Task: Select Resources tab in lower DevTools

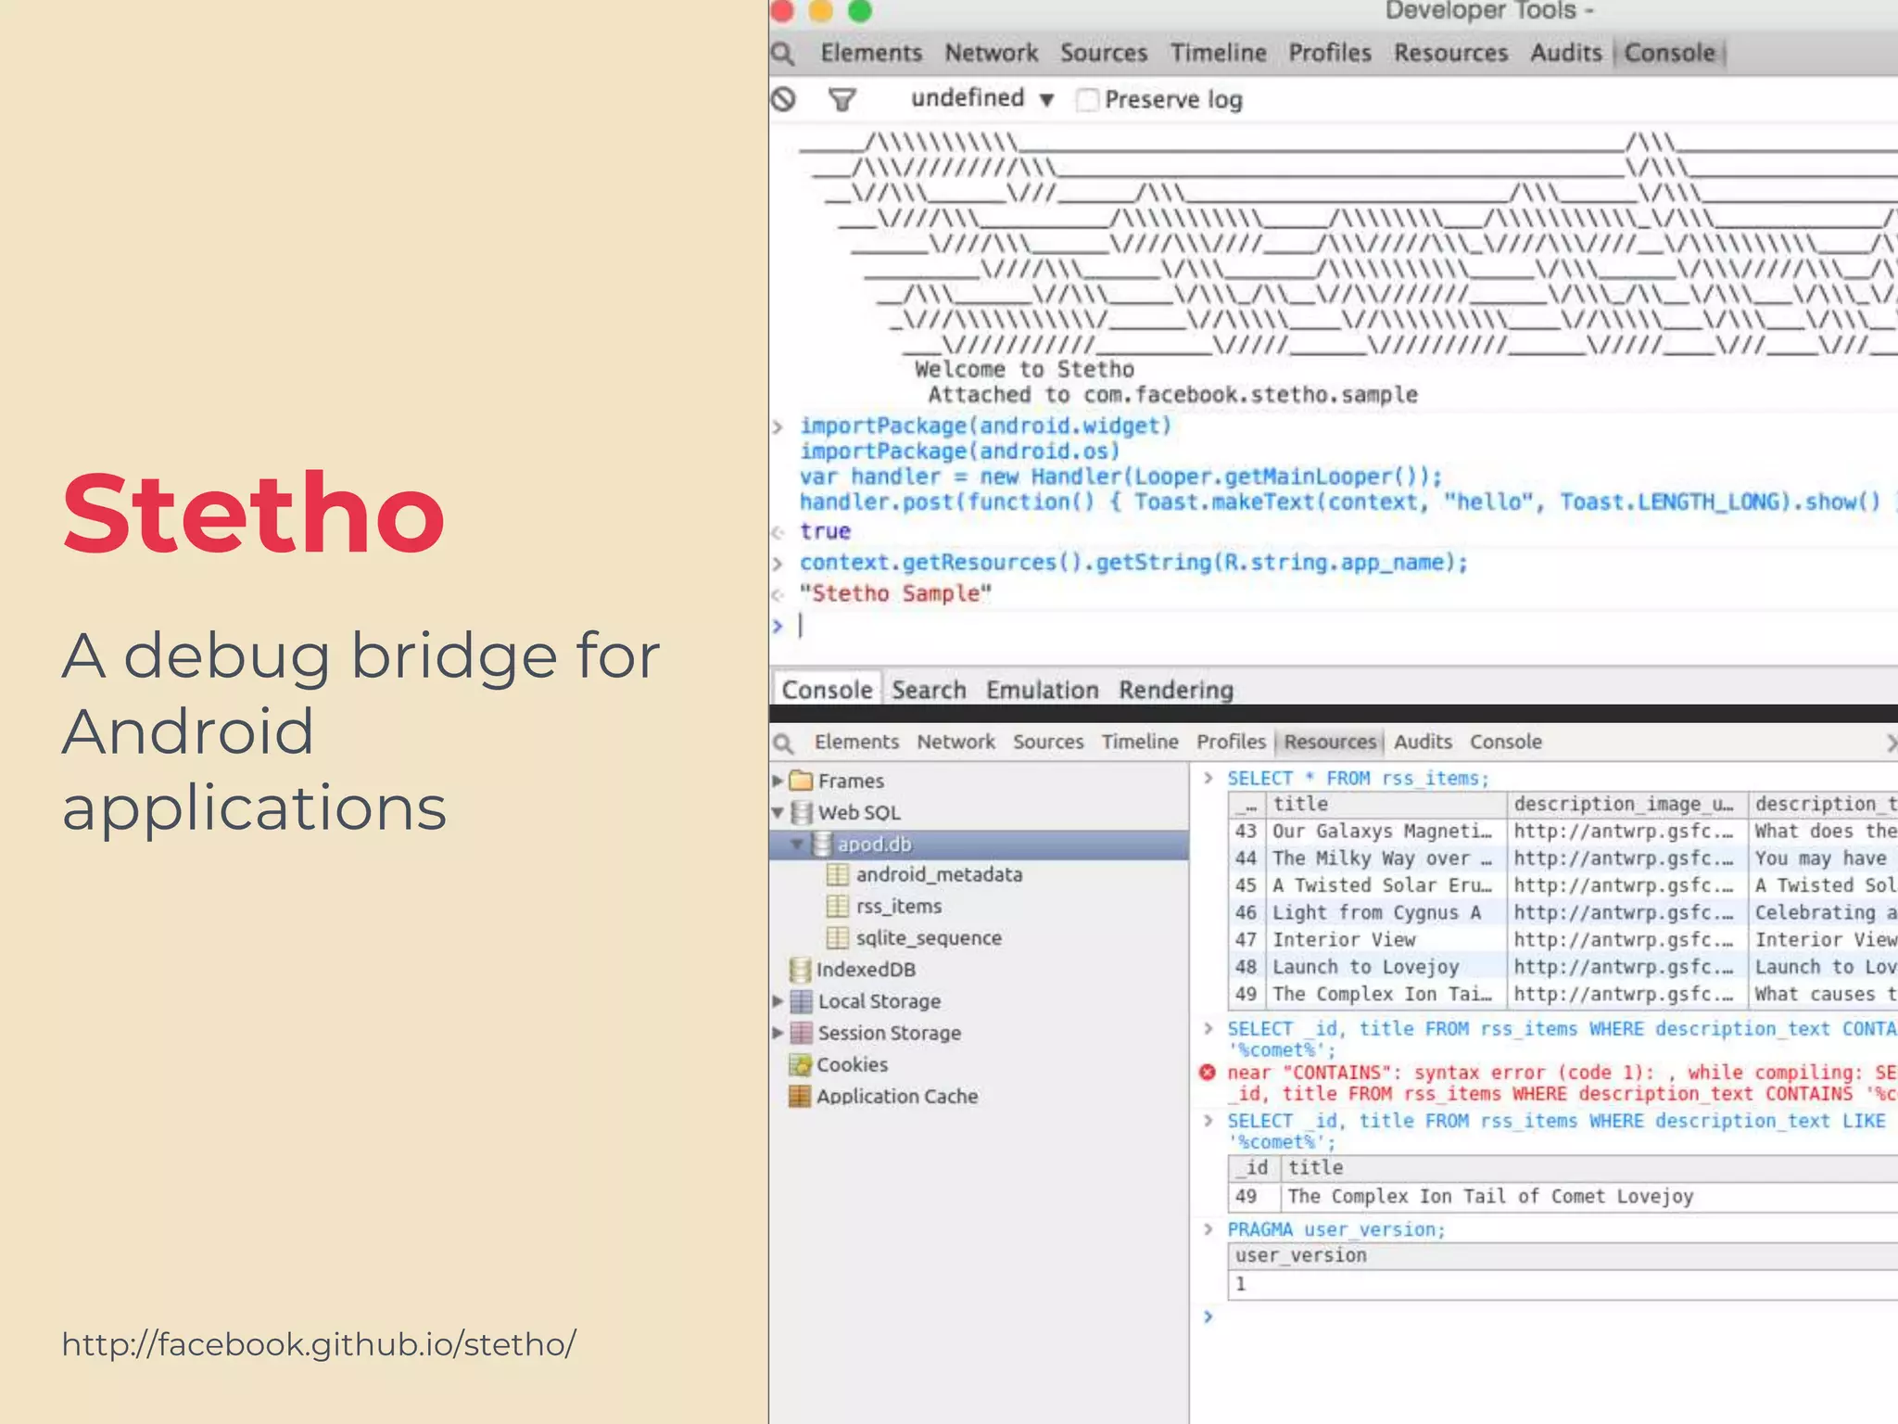Action: click(x=1330, y=742)
